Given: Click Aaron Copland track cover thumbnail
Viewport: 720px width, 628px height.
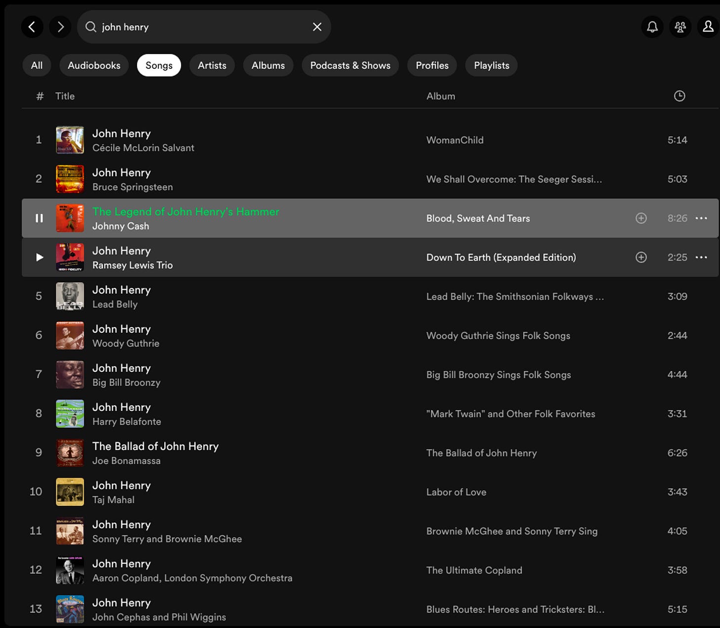Looking at the screenshot, I should pyautogui.click(x=70, y=570).
